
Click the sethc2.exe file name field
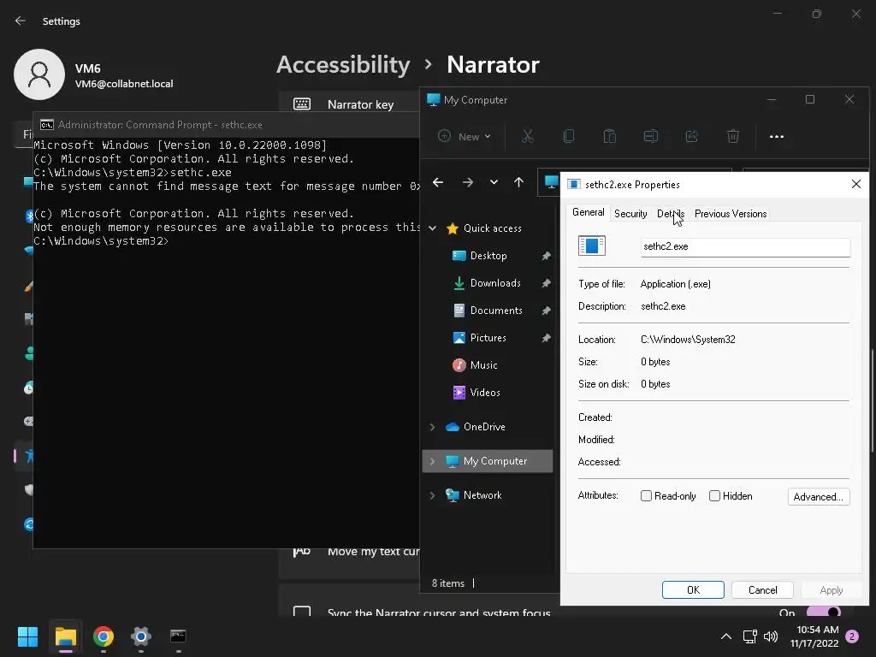(745, 247)
